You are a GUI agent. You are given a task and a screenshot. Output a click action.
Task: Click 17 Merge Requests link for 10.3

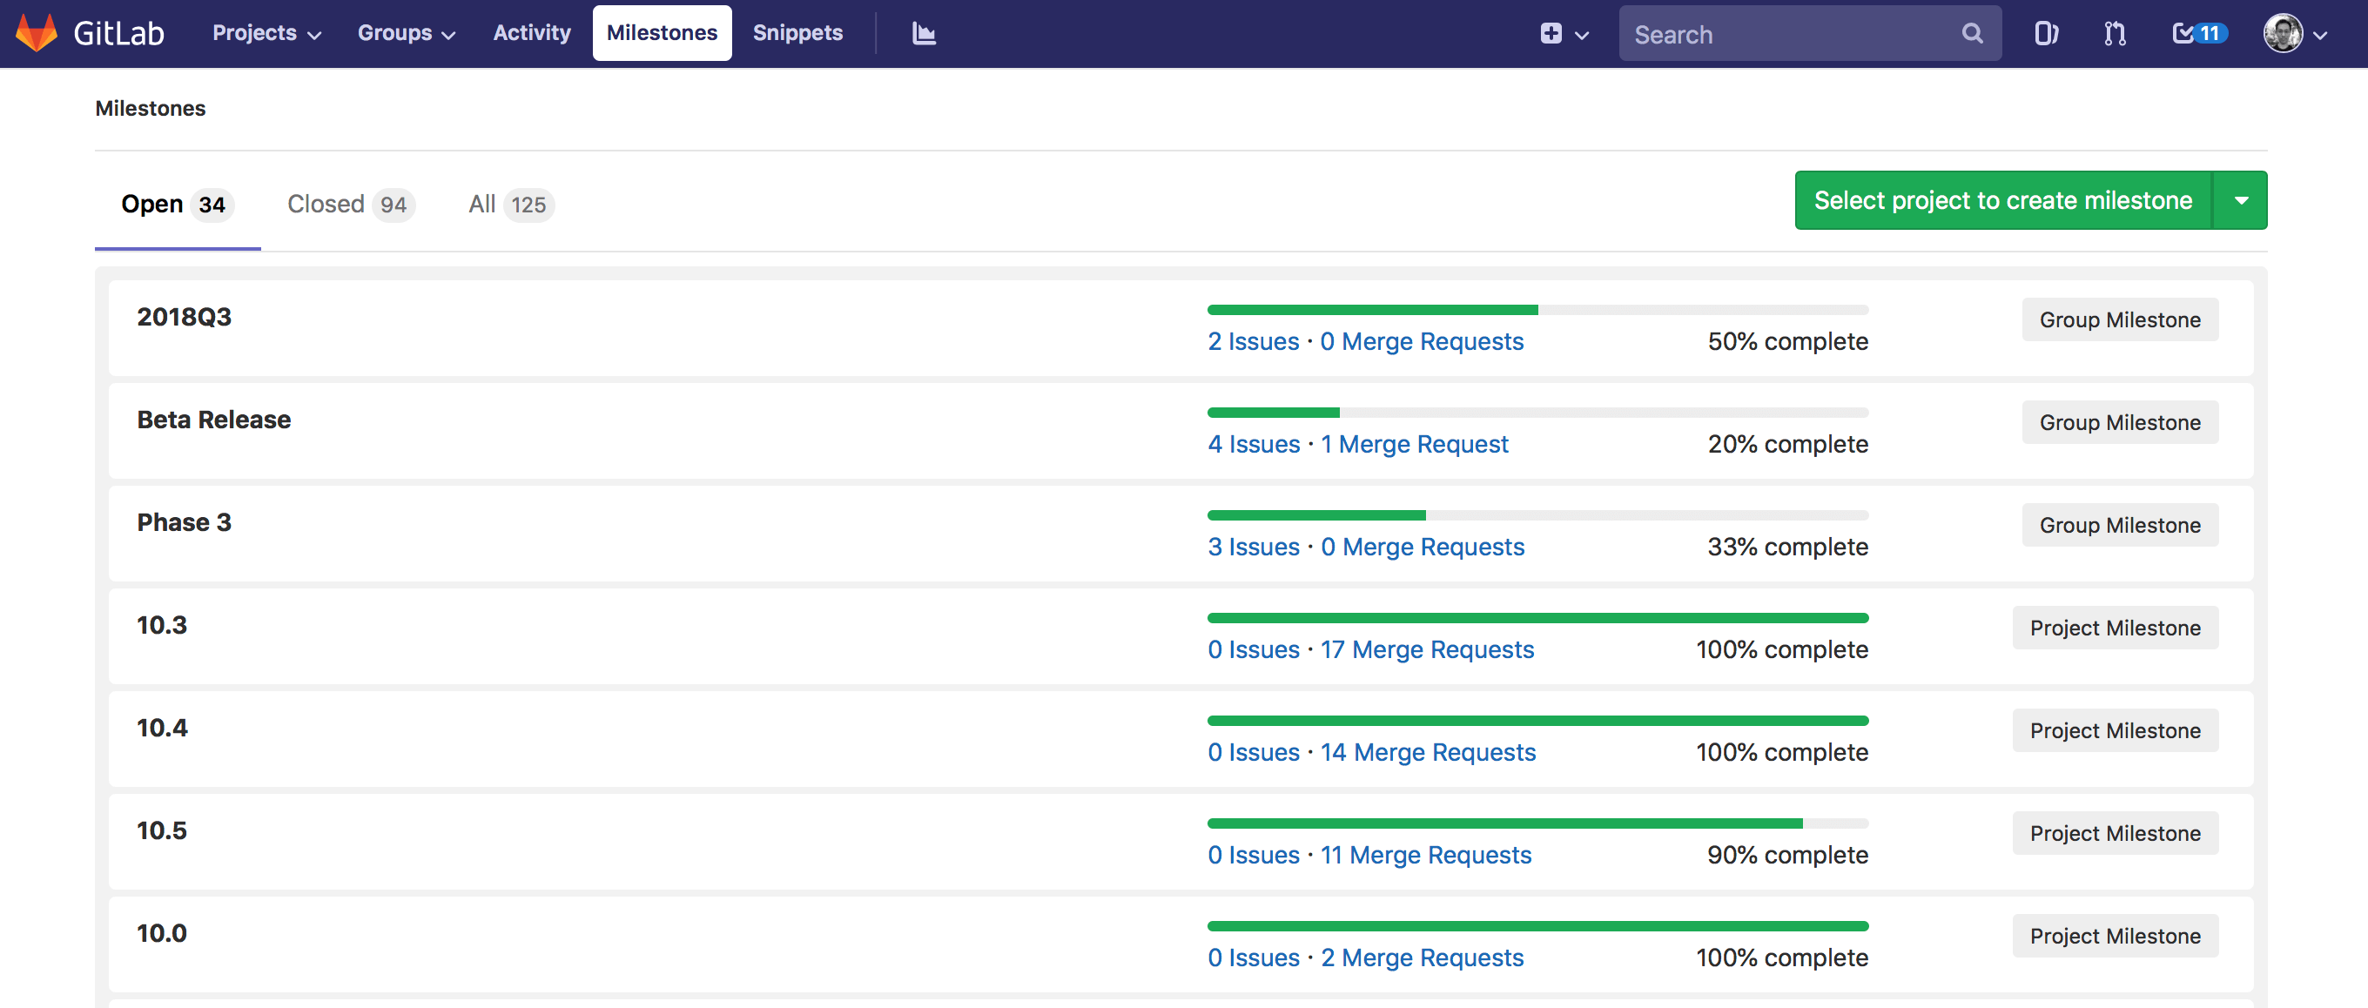(x=1428, y=650)
